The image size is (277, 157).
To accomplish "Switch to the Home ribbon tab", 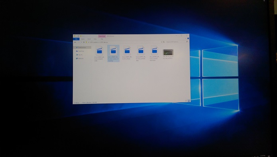I will pyautogui.click(x=83, y=39).
